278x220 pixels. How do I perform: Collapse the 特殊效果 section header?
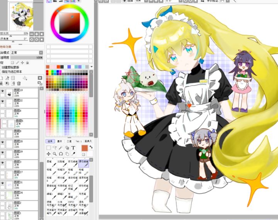click(x=6, y=47)
